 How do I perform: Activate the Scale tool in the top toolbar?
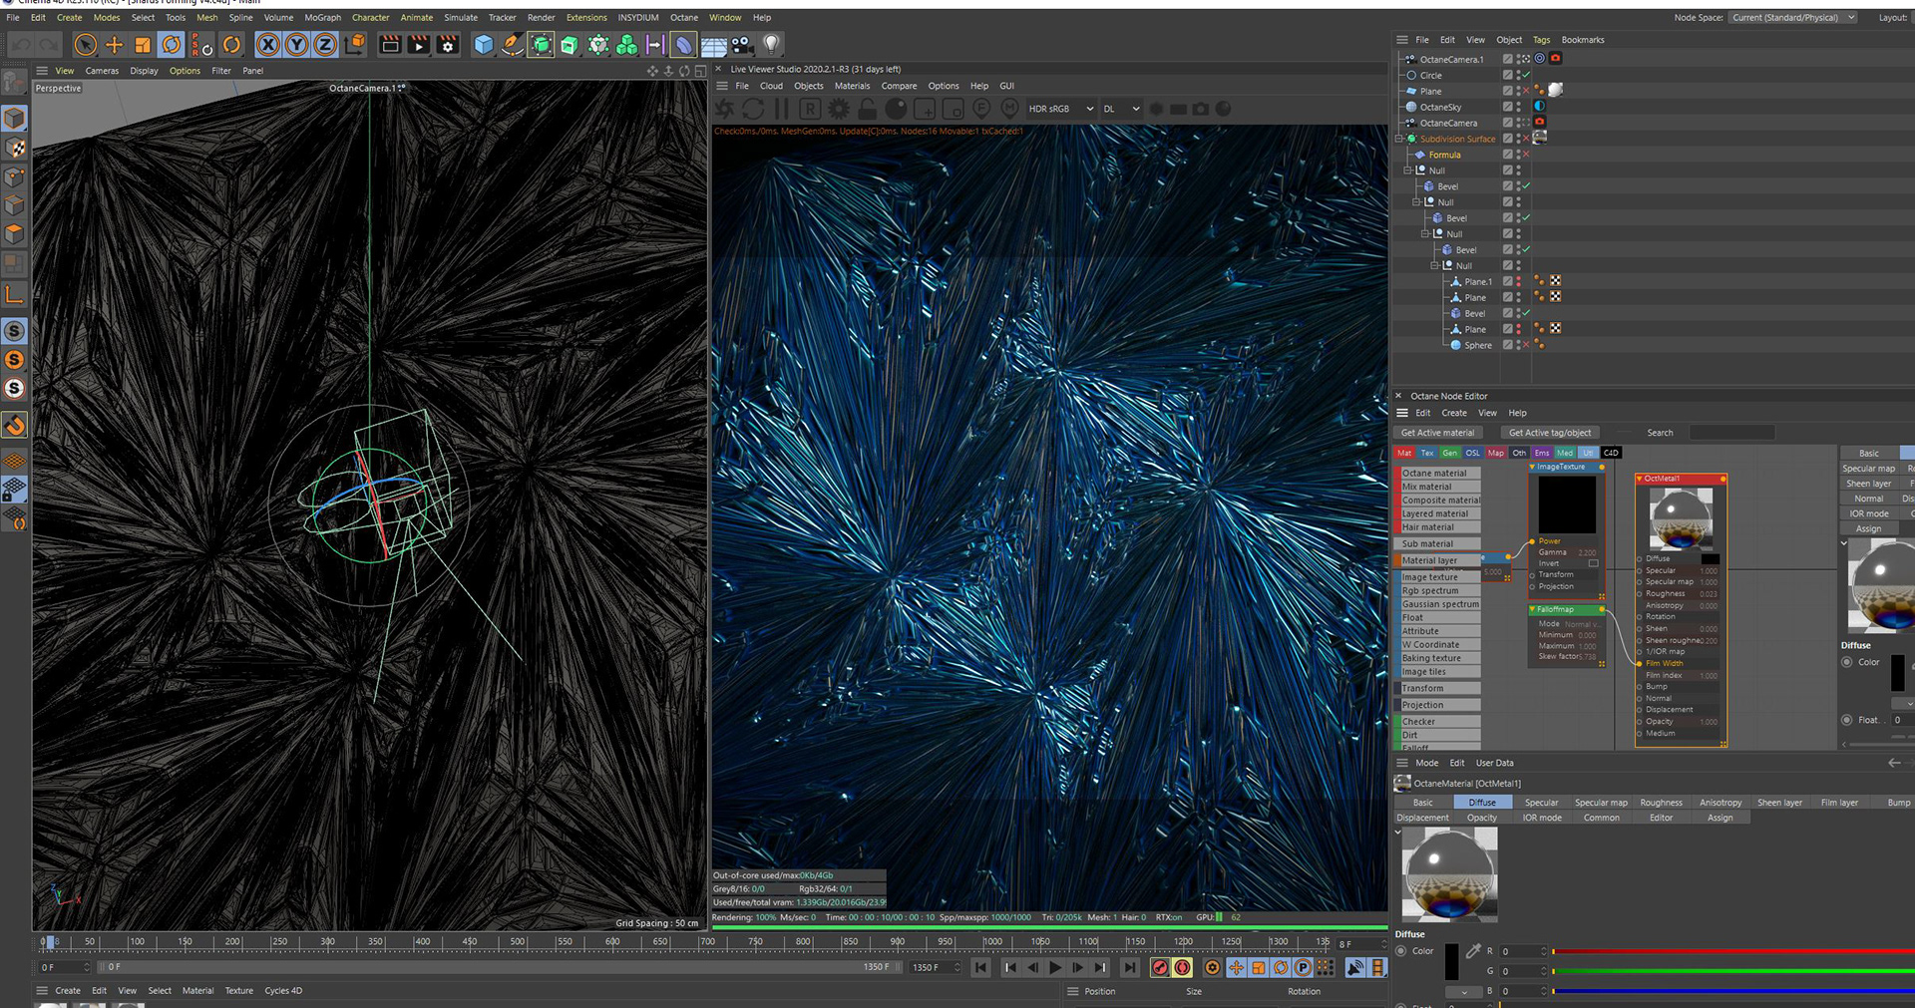click(x=143, y=45)
